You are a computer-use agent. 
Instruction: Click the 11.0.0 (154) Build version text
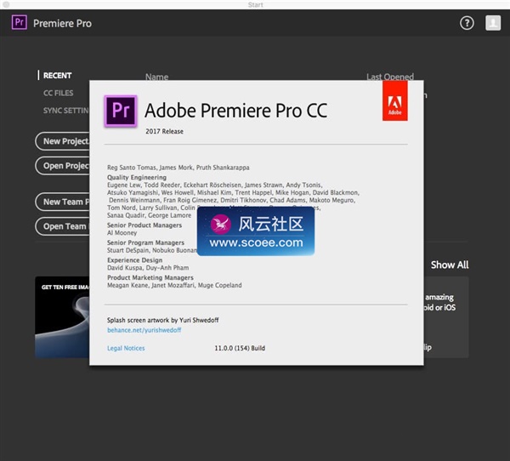240,348
